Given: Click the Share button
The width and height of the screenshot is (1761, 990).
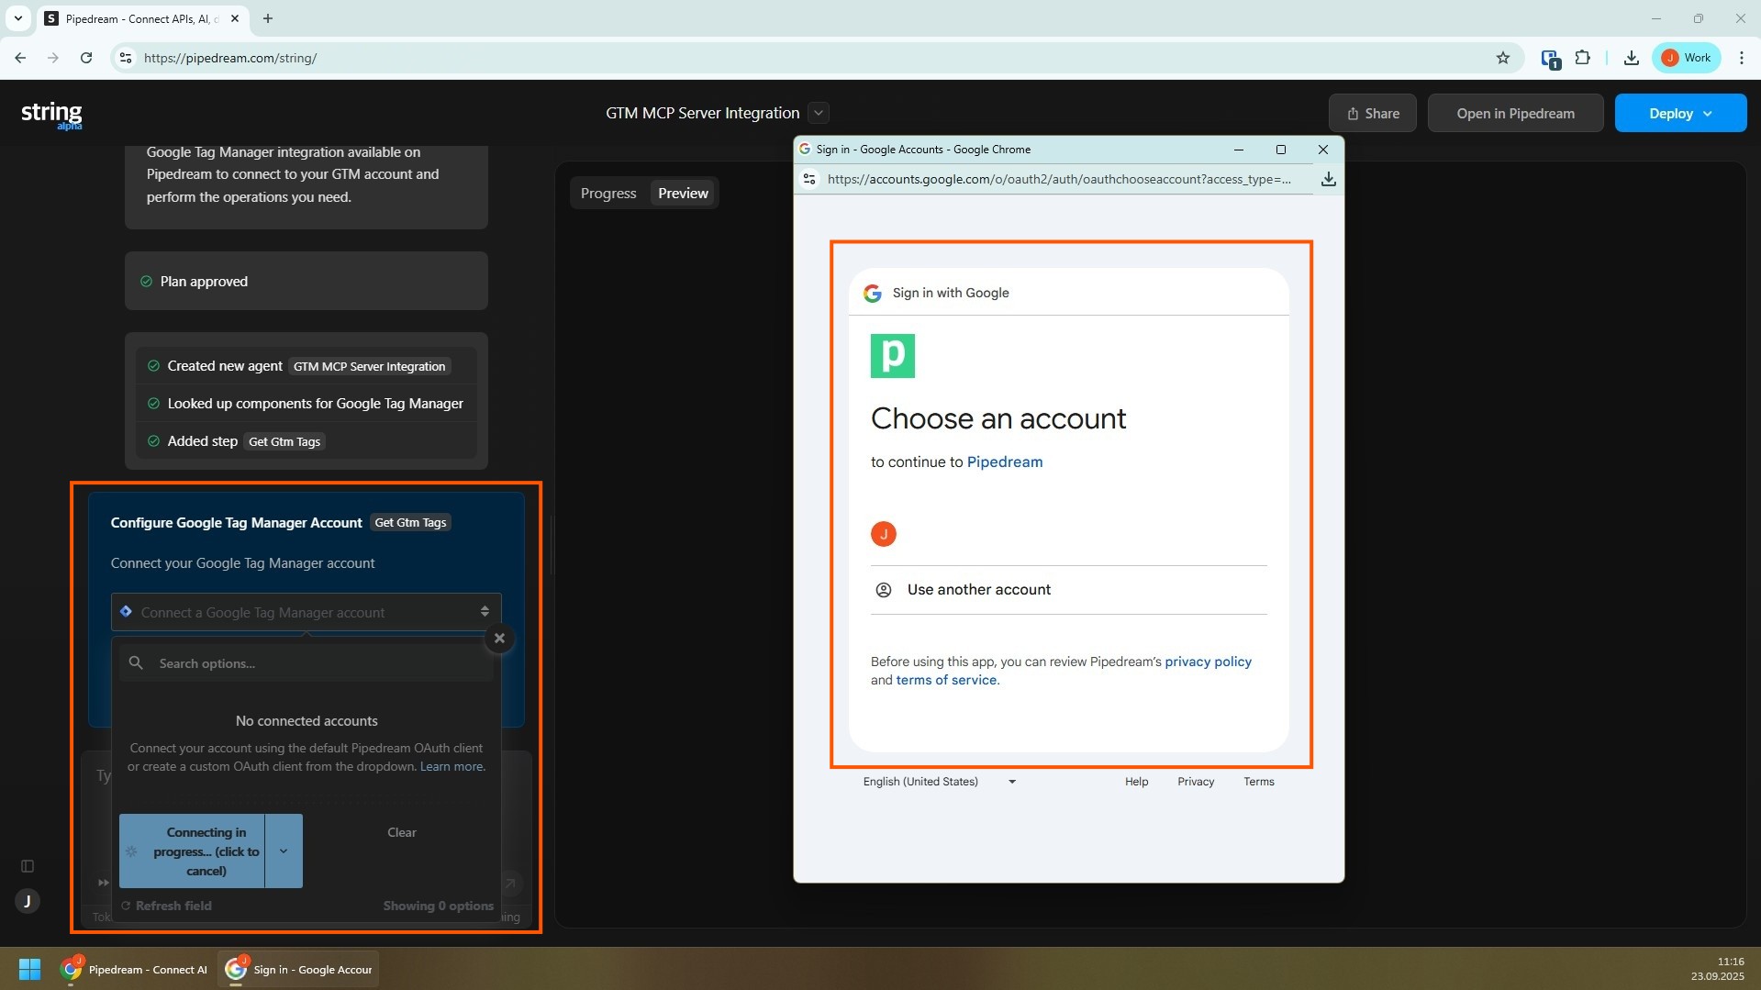Looking at the screenshot, I should click(1372, 113).
